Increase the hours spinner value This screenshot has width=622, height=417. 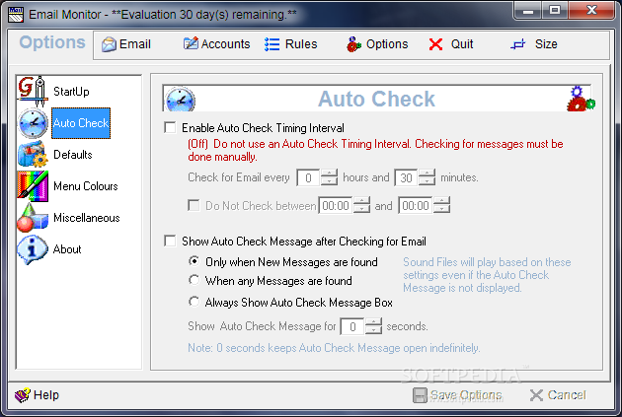tap(329, 174)
